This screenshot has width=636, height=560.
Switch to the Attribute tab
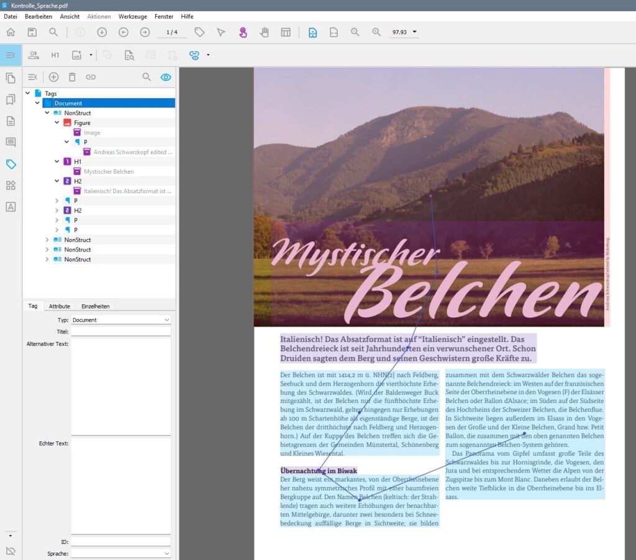(59, 306)
